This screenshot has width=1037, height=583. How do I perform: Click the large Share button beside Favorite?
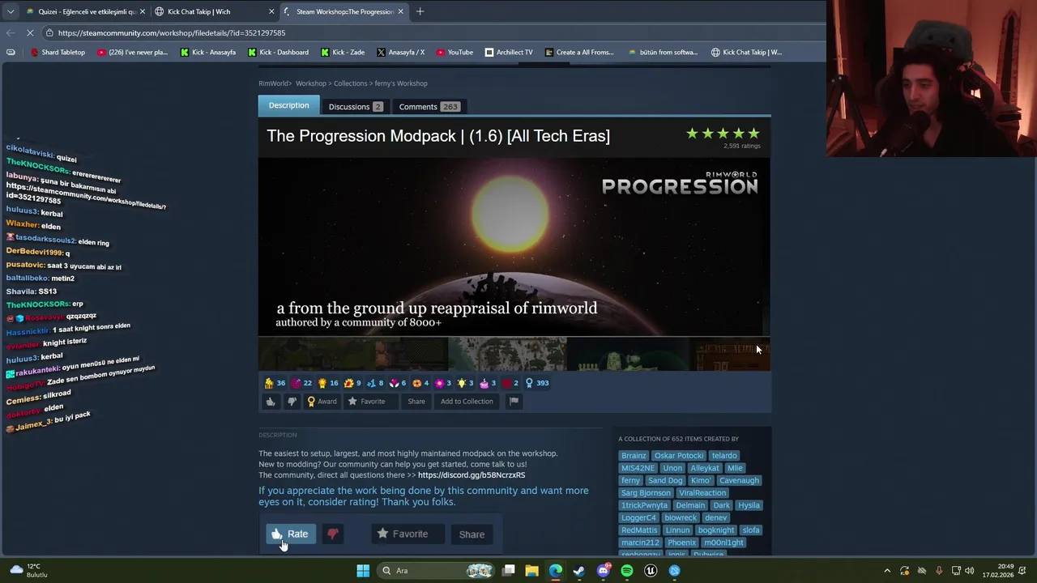[472, 534]
